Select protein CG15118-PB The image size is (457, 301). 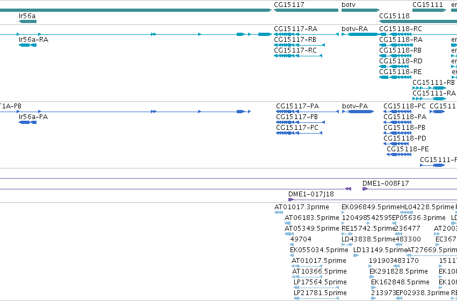tap(404, 128)
